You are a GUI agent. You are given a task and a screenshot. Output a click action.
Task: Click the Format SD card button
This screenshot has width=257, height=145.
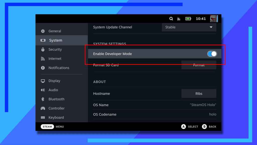tap(199, 65)
